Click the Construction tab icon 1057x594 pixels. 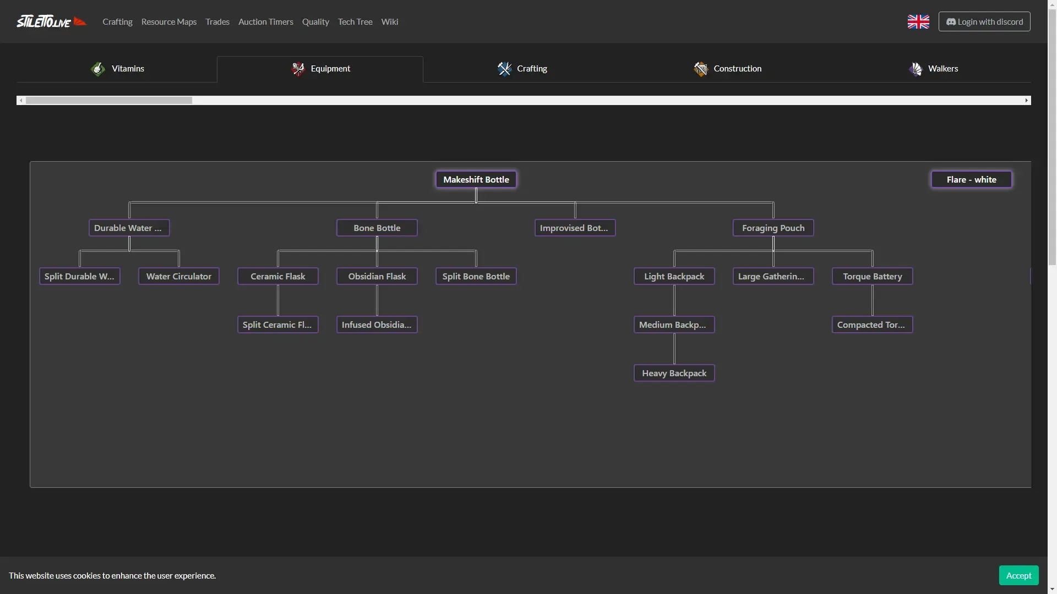700,69
